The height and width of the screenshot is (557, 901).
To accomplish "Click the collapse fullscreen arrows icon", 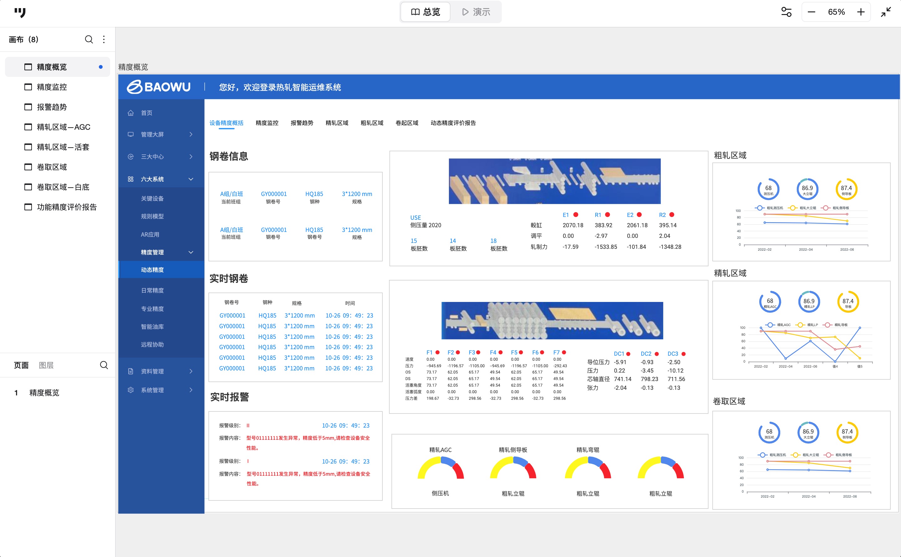I will pyautogui.click(x=886, y=12).
